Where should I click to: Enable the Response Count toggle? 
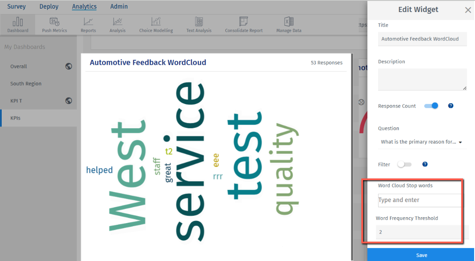coord(431,105)
